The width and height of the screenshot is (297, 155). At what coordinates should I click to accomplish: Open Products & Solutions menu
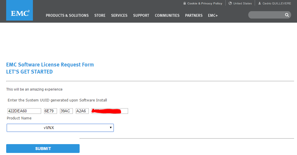click(67, 15)
